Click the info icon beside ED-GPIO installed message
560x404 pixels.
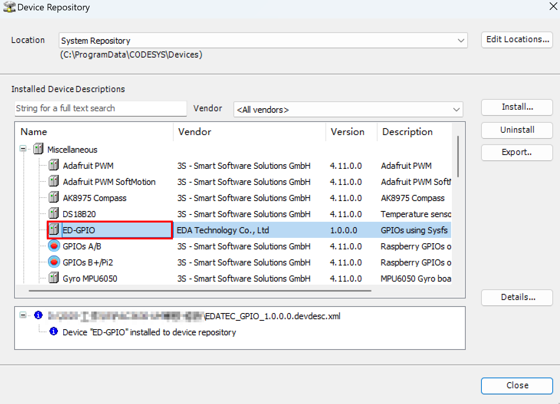[54, 331]
